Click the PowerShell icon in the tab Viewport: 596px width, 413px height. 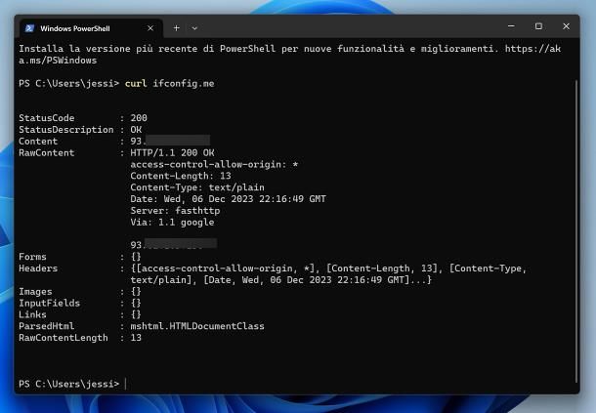29,28
